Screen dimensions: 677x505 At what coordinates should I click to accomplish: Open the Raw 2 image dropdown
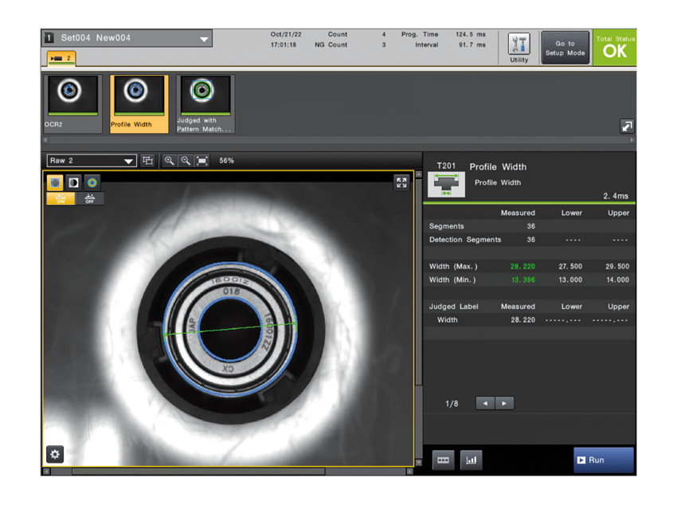[x=92, y=161]
